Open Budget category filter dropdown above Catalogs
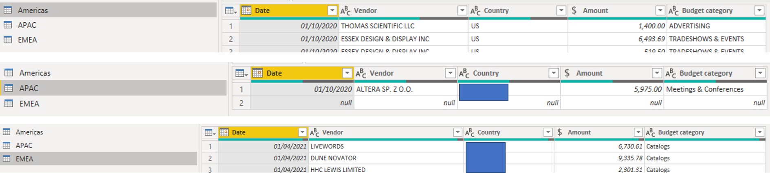 [x=759, y=132]
